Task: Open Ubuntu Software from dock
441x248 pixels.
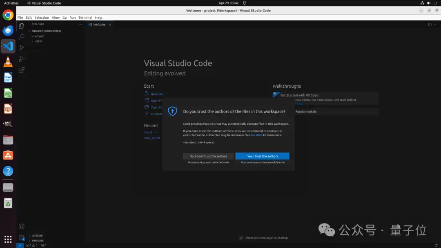Action: [x=8, y=155]
